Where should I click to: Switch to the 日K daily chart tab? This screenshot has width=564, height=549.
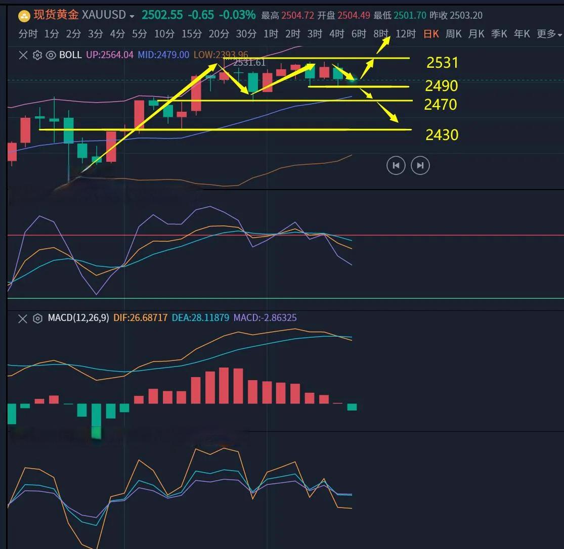[431, 34]
